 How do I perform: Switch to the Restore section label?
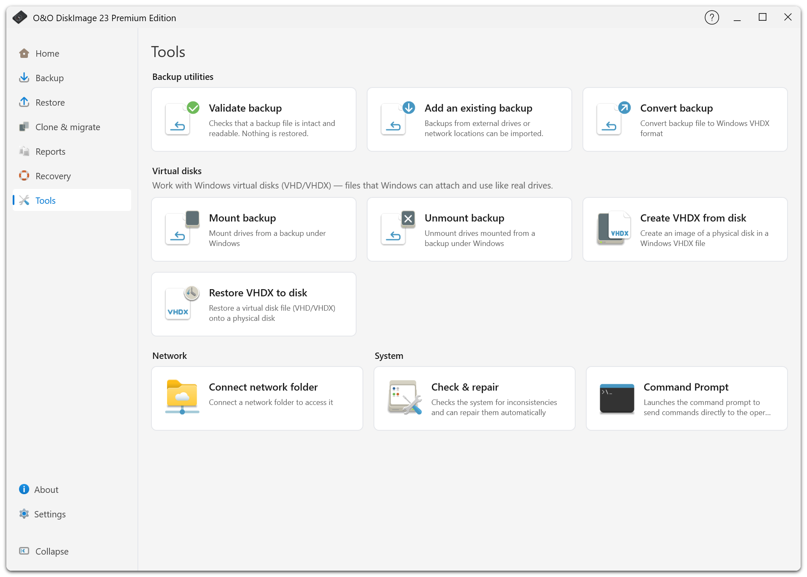point(50,103)
